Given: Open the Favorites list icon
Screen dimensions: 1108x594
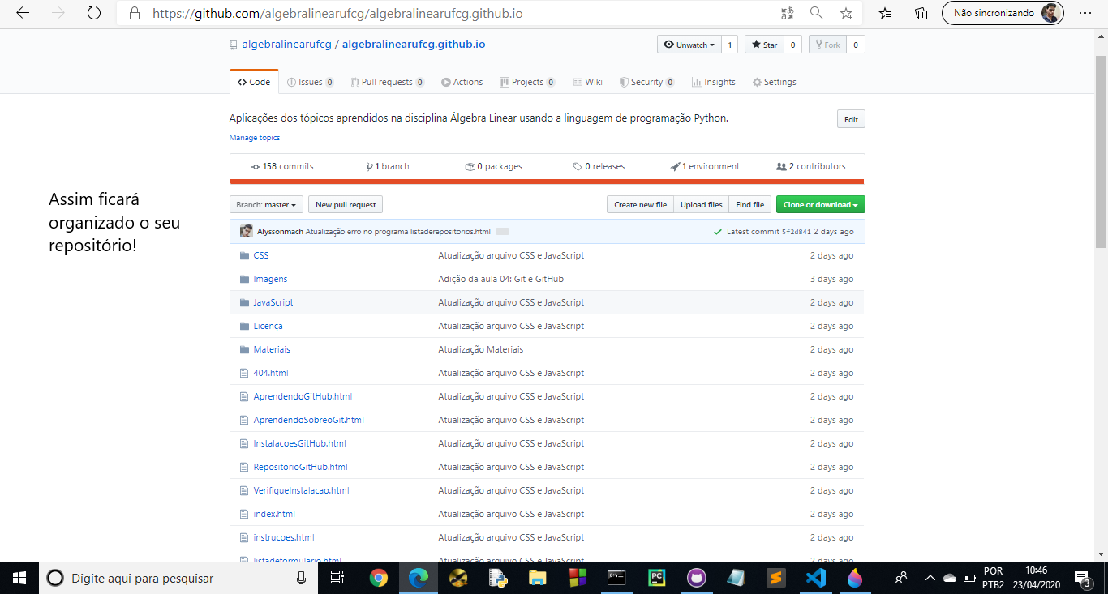Looking at the screenshot, I should pyautogui.click(x=886, y=13).
